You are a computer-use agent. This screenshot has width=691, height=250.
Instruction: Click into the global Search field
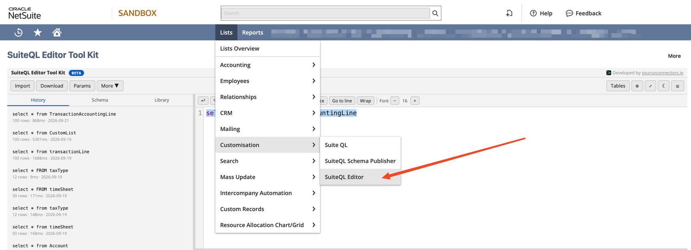tap(326, 13)
